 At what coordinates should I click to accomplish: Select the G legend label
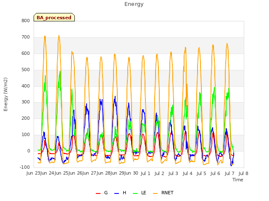point(106,193)
